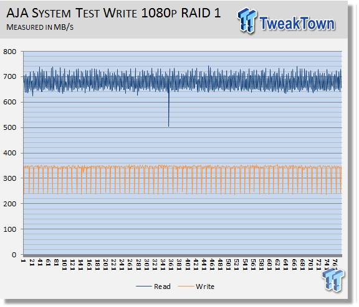This screenshot has height=307, width=359.
Task: Click the x-axis label 601
Action: tap(269, 265)
